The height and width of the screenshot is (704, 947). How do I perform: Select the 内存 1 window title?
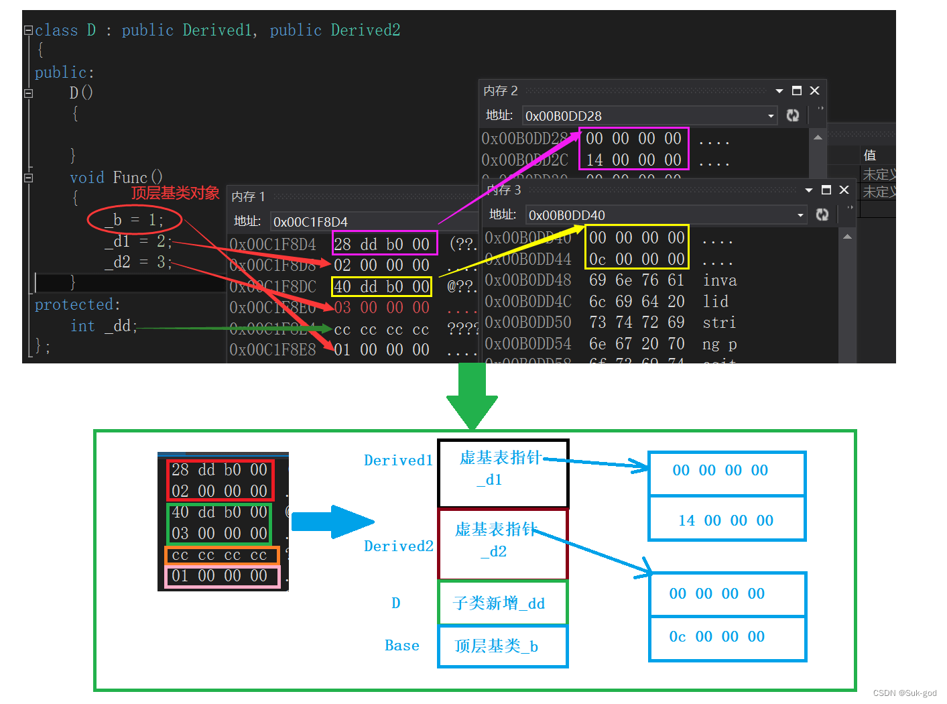(x=249, y=196)
